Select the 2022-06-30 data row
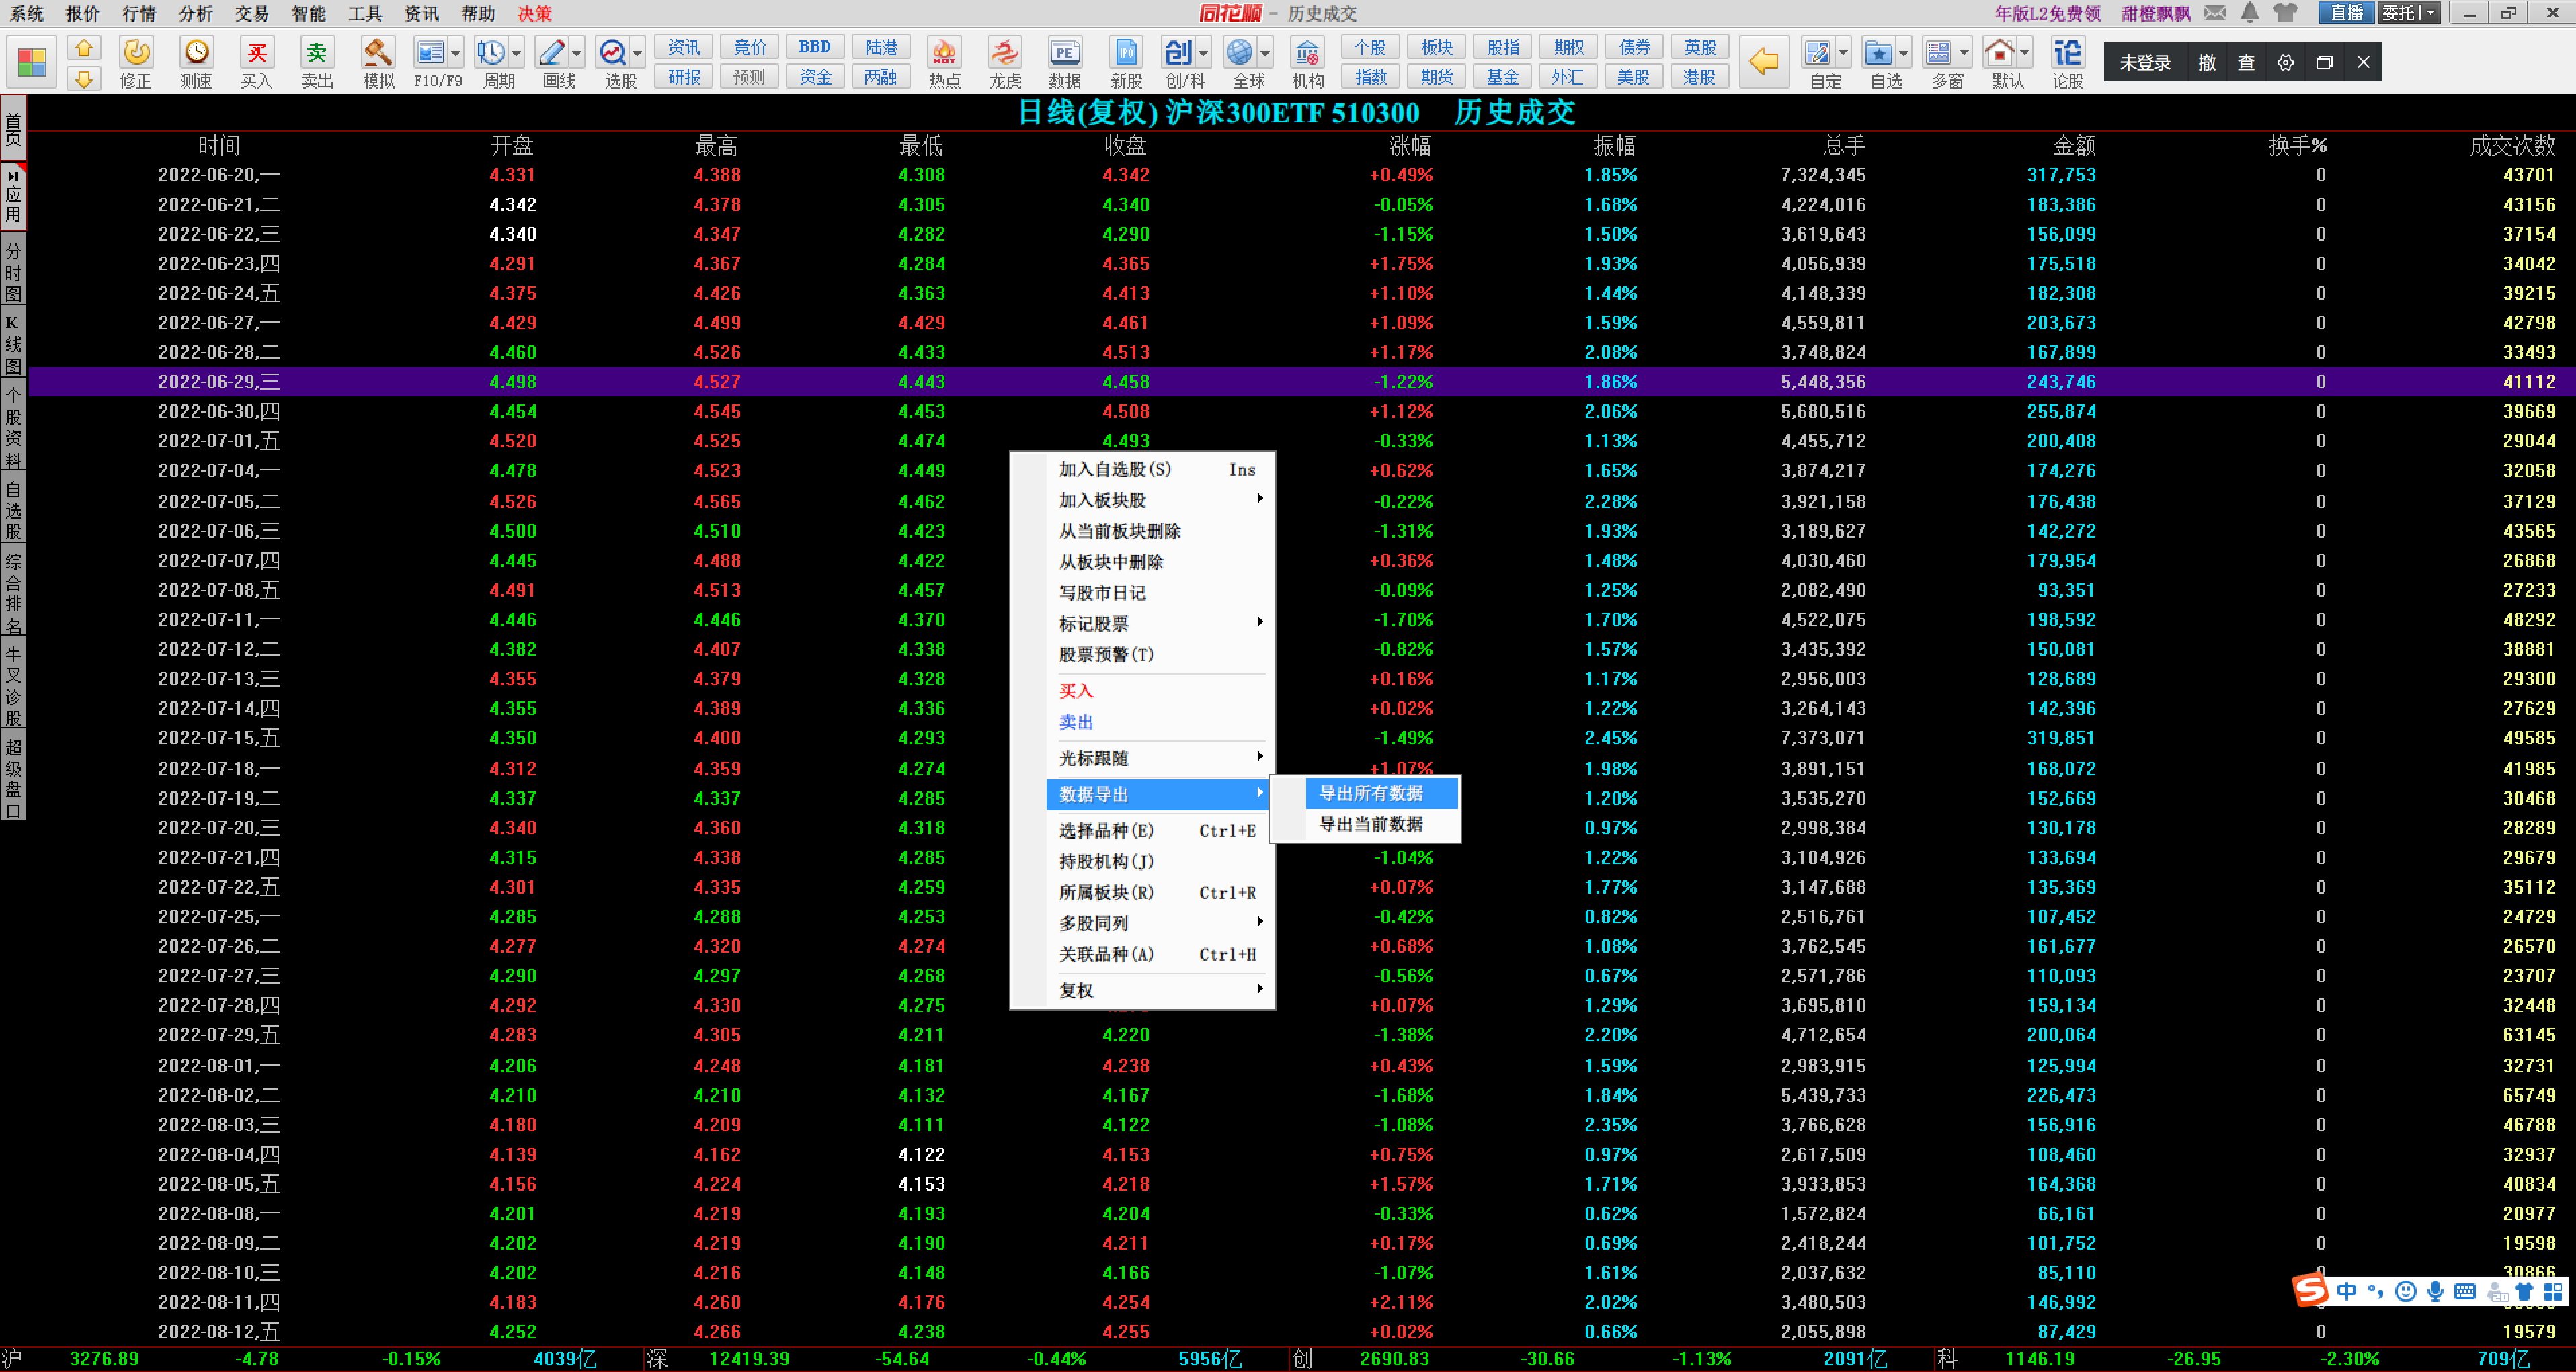Screen dimensions: 2576x1372 tap(219, 412)
